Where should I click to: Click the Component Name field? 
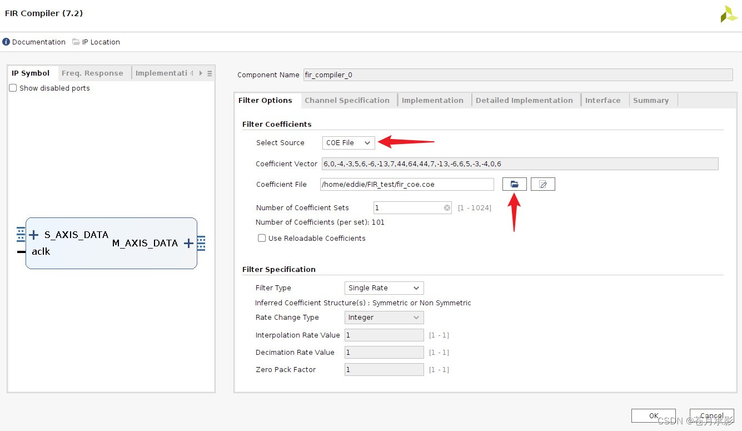[x=518, y=75]
